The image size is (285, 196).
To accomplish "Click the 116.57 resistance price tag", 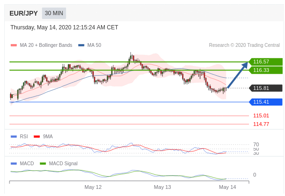I will tap(266, 62).
